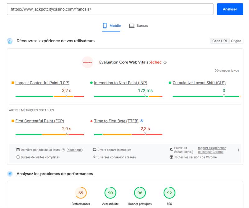
Task: Click the Toutes les versions de Chrome text
Action: pyautogui.click(x=195, y=157)
